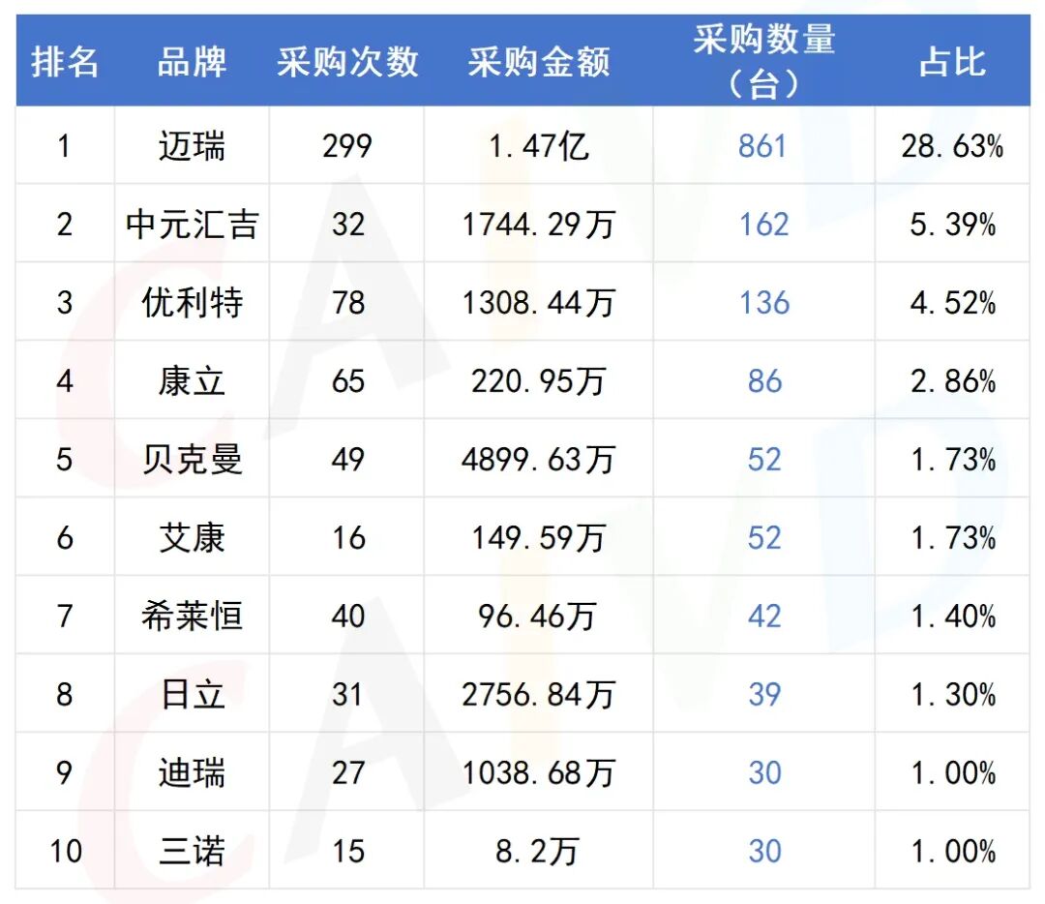Select brand cell 希莱恒
This screenshot has width=1045, height=904.
click(x=192, y=616)
